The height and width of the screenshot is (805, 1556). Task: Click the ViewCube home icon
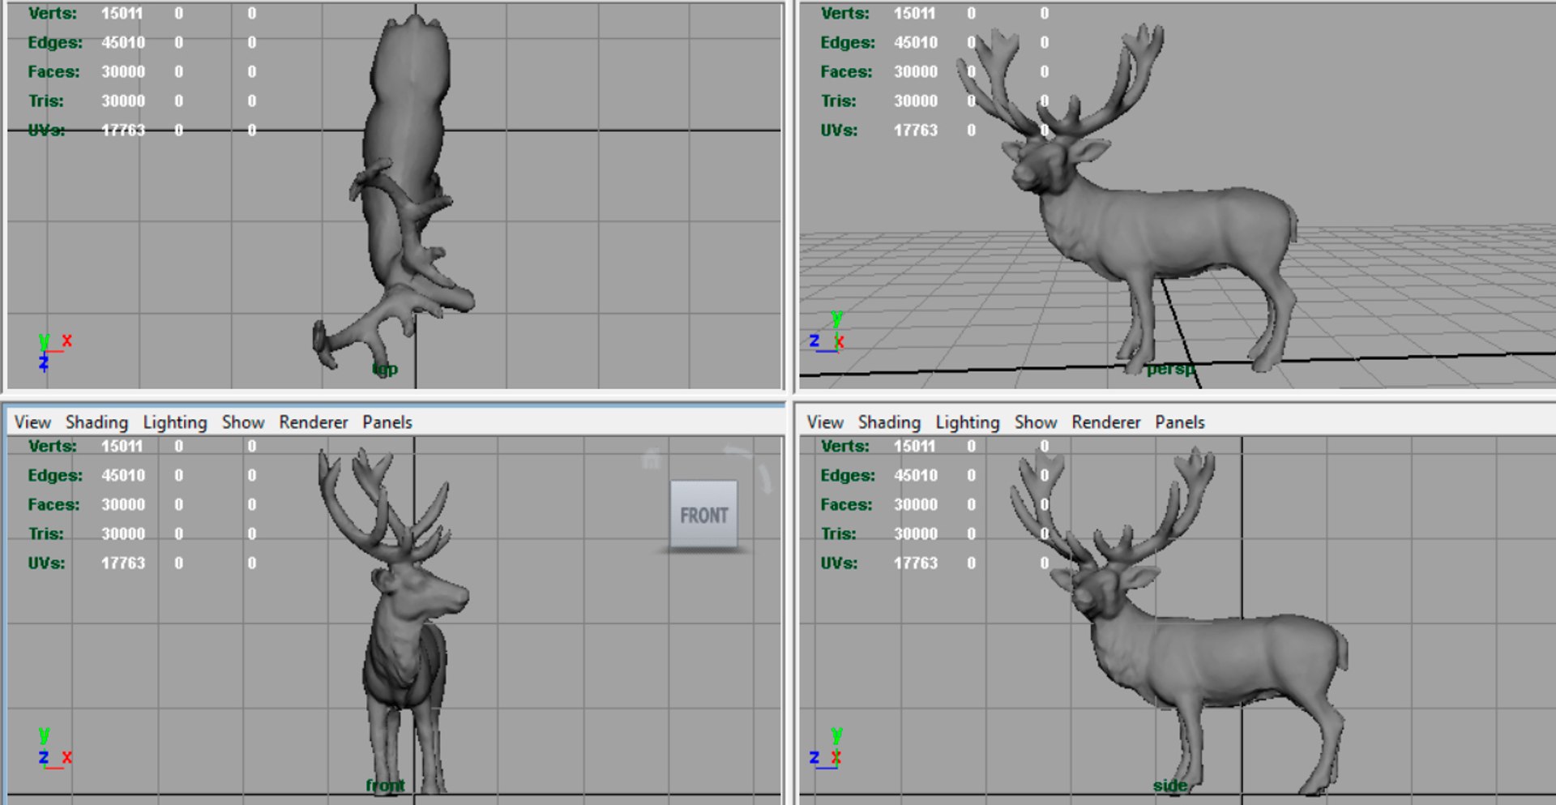point(651,460)
